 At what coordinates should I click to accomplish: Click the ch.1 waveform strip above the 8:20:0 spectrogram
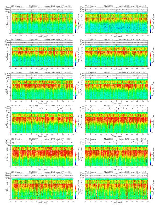pyautogui.click(x=42, y=76)
